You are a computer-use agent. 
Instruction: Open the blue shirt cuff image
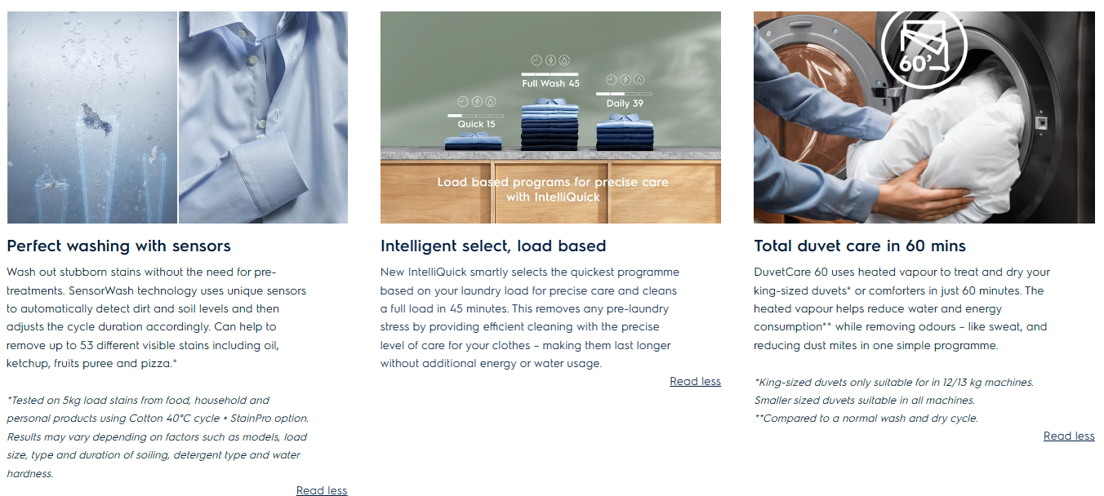click(x=263, y=117)
